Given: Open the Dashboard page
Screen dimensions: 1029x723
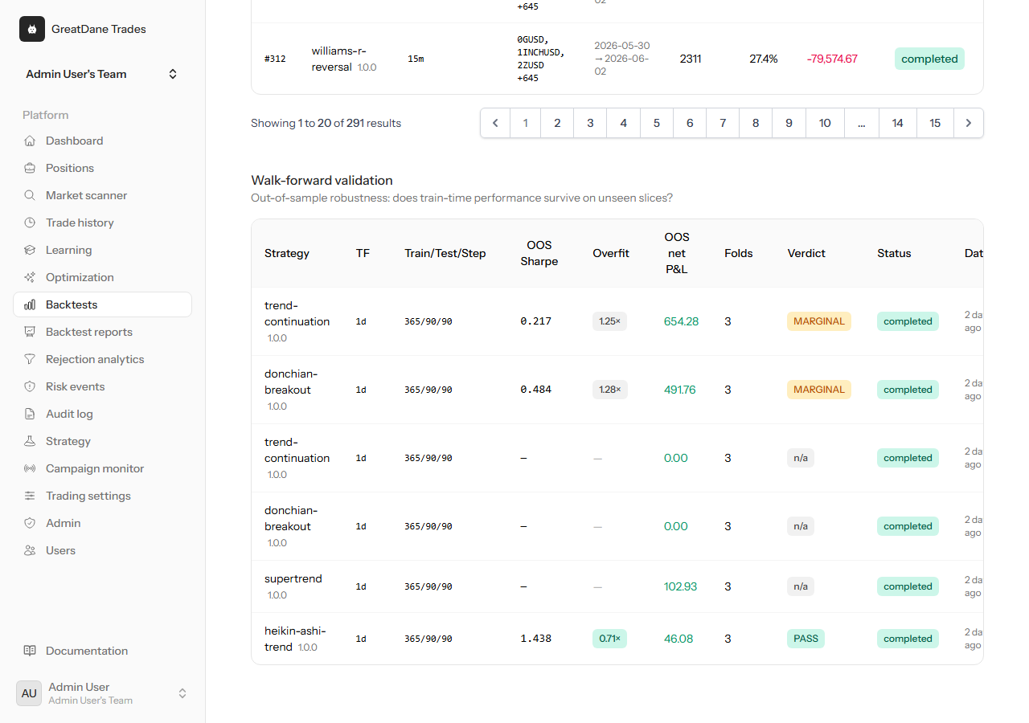Looking at the screenshot, I should click(102, 141).
